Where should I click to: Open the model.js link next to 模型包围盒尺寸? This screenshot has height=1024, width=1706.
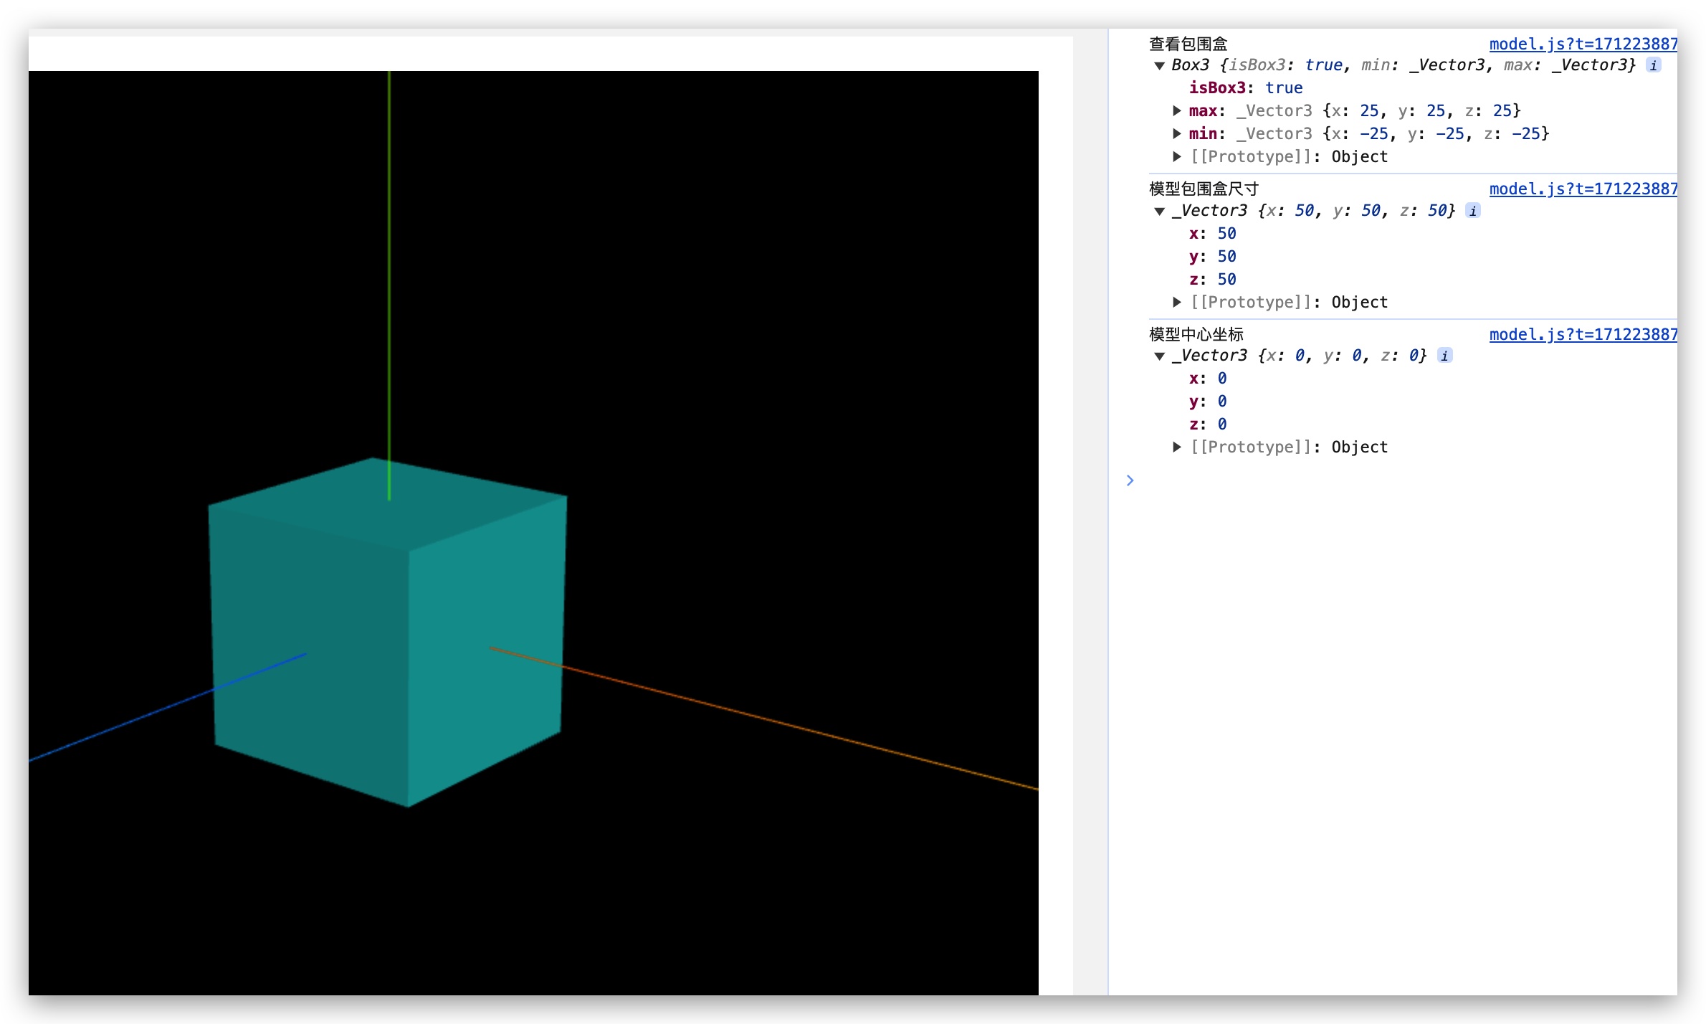pos(1583,189)
